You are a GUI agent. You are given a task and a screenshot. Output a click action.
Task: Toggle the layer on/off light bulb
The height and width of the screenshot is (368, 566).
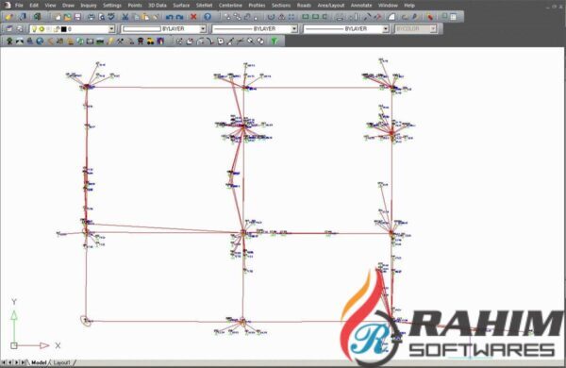click(34, 29)
